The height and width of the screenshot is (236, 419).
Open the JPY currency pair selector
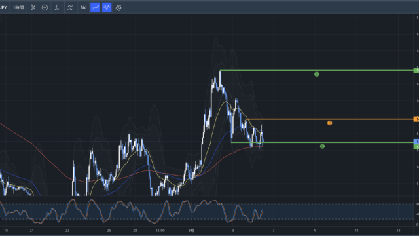click(3, 7)
